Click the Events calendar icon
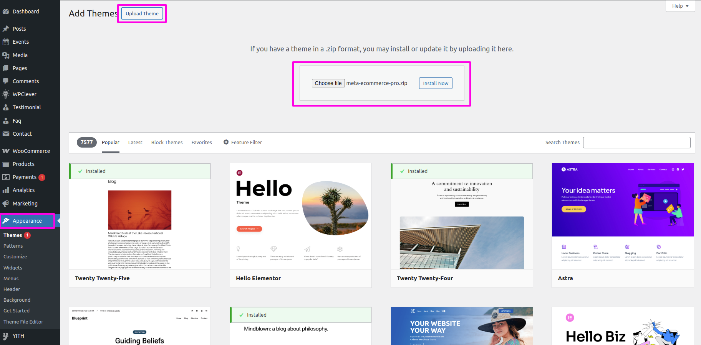Image resolution: width=701 pixels, height=345 pixels. (6, 42)
